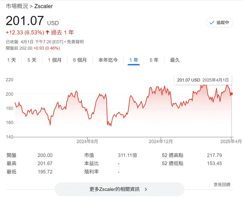Select the 最久 range tab
243x198 pixels.
click(175, 60)
